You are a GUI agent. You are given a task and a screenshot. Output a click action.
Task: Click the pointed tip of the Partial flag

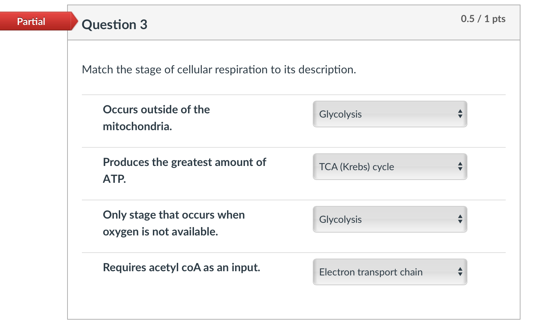[x=75, y=21]
